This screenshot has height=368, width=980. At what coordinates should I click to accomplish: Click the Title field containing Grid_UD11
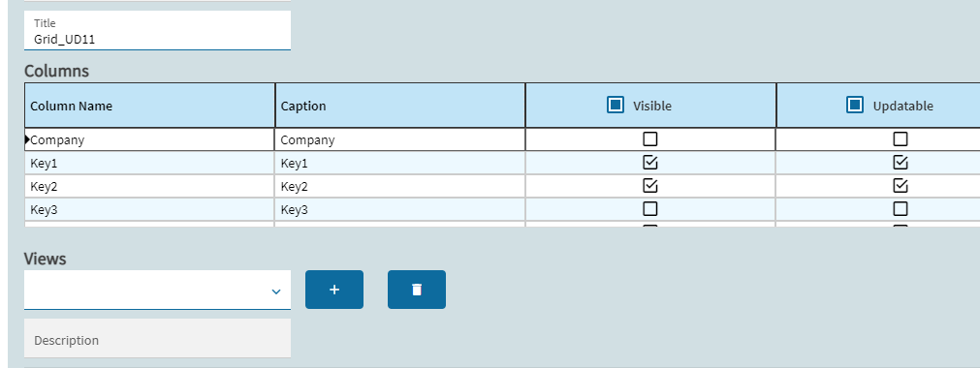click(x=157, y=30)
